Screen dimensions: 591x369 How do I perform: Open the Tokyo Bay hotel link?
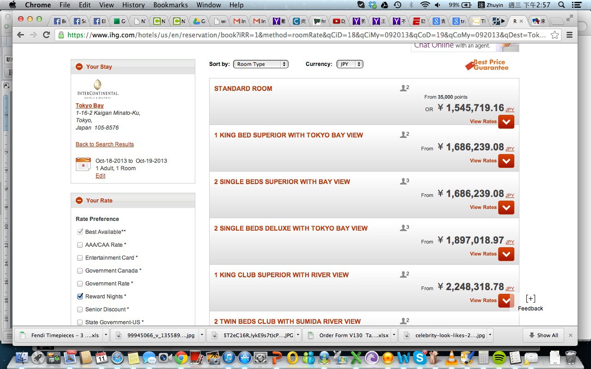(90, 106)
